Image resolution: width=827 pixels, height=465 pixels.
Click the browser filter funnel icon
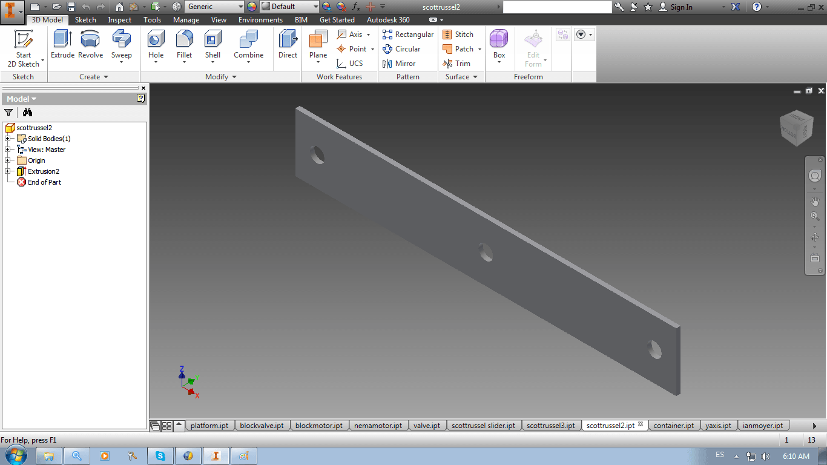[x=8, y=112]
